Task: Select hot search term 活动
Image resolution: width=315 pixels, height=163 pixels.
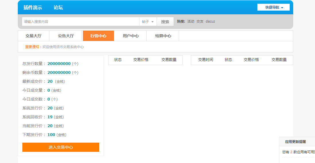Action: 191,21
